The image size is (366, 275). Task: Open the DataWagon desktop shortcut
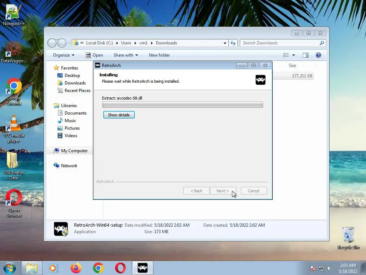[13, 52]
